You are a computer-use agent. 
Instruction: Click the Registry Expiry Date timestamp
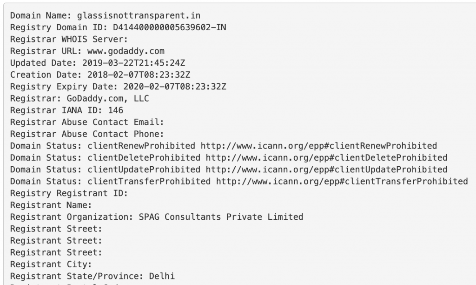pyautogui.click(x=175, y=87)
